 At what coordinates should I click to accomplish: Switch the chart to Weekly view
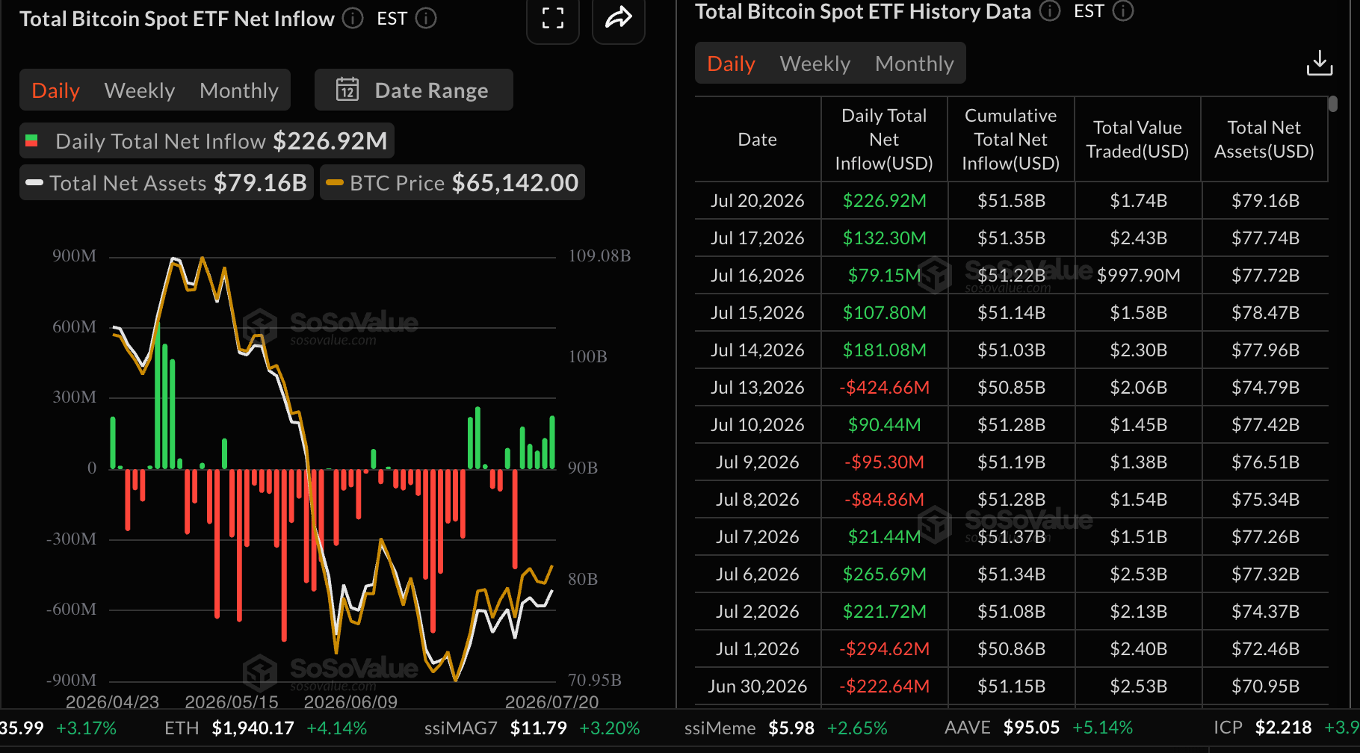click(140, 90)
